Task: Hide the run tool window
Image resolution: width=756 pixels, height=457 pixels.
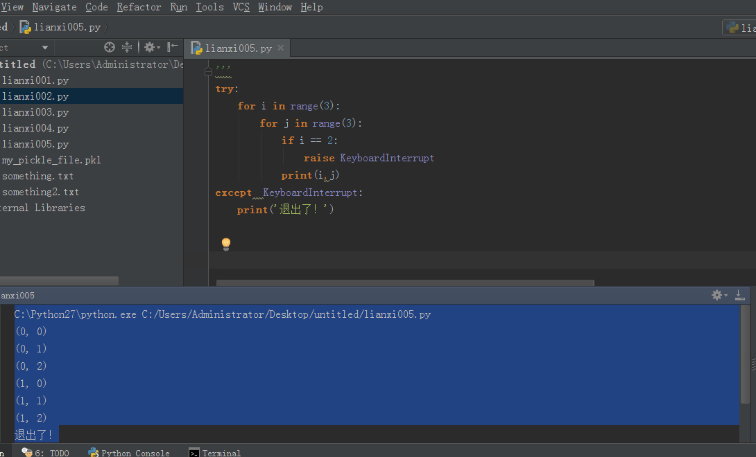Action: (739, 295)
